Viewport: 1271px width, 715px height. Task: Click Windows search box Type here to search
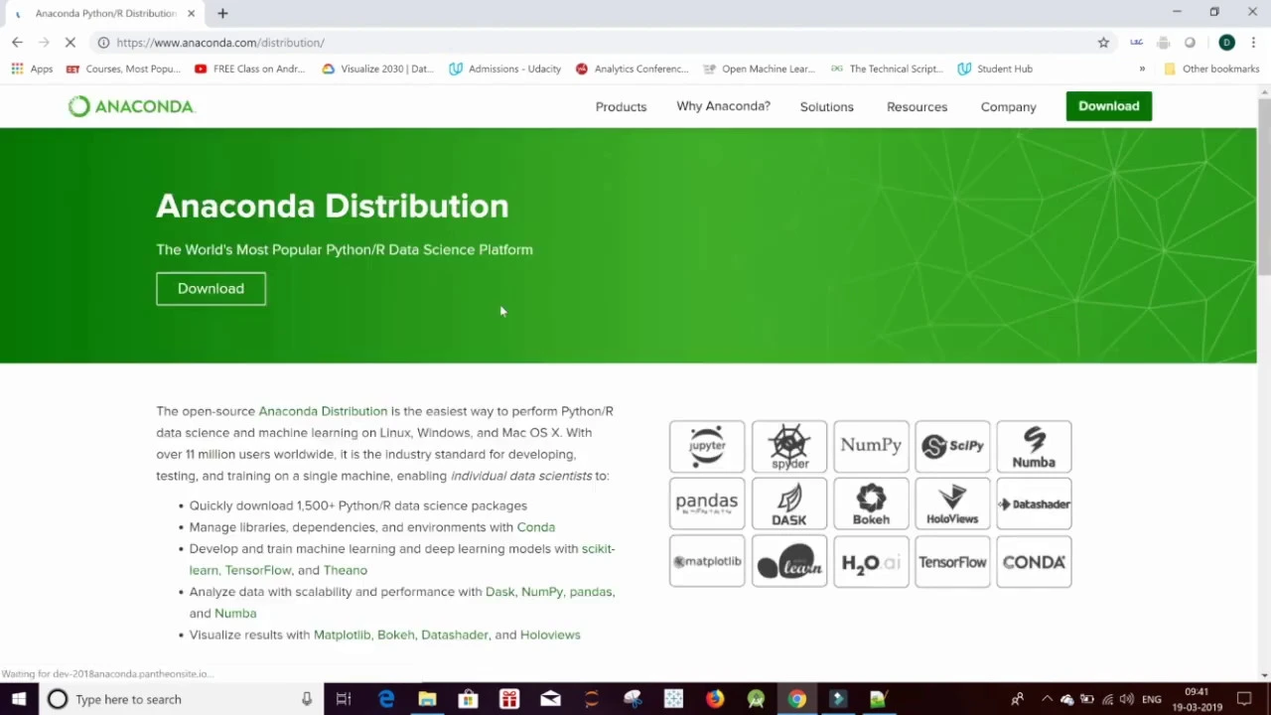(x=179, y=699)
